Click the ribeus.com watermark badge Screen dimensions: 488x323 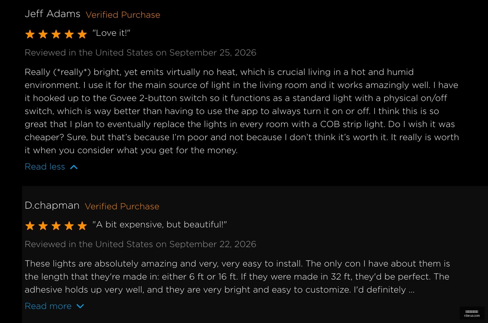coord(472,313)
